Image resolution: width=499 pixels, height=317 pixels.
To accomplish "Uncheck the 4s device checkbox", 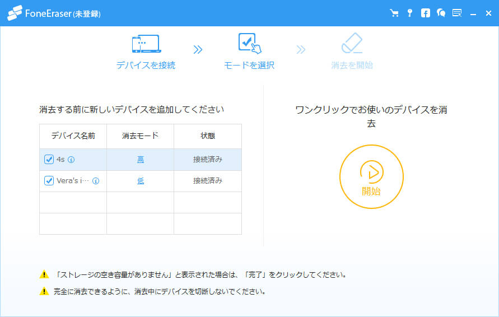I will 49,159.
